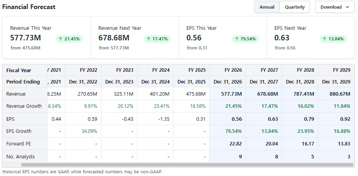Click the 79.54% EPS growth badge

[x=245, y=39]
